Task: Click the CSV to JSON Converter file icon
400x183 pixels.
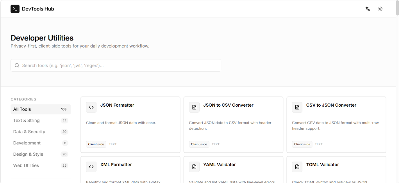Action: click(x=297, y=107)
